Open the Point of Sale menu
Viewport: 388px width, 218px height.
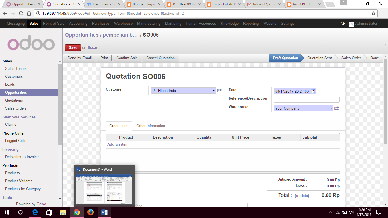(54, 24)
